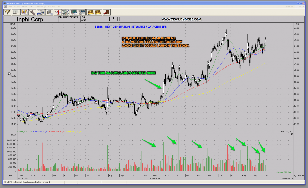This screenshot has height=188, width=308.
Task: Open the wrench settings tool
Action: 33,12
